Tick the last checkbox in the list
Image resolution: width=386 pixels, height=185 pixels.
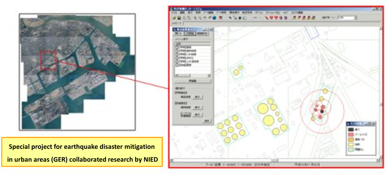coord(177,65)
